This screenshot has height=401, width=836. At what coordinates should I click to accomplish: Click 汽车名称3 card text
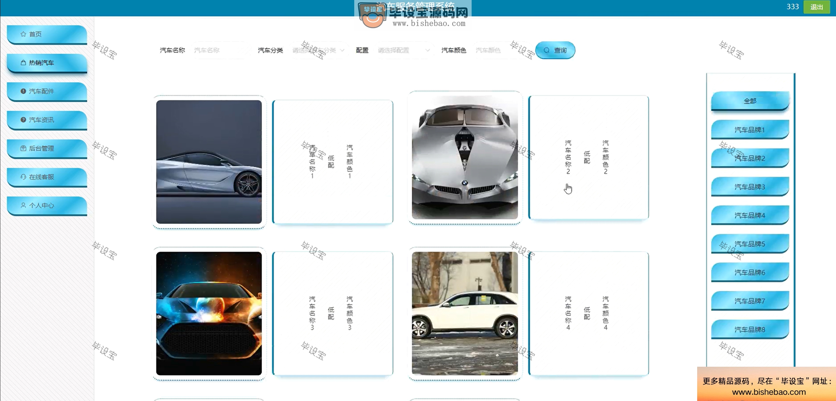[312, 313]
